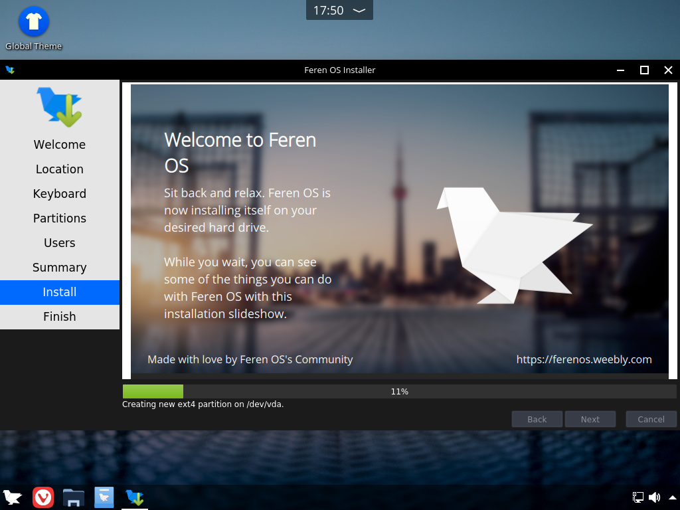
Task: Cancel the installation
Action: click(651, 418)
